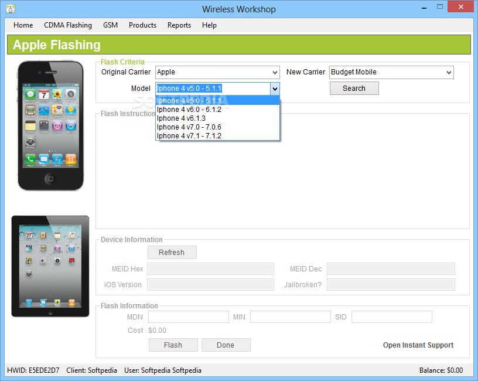The height and width of the screenshot is (381, 478).
Task: Maximize the Wireless Workshop window
Action: (x=439, y=6)
